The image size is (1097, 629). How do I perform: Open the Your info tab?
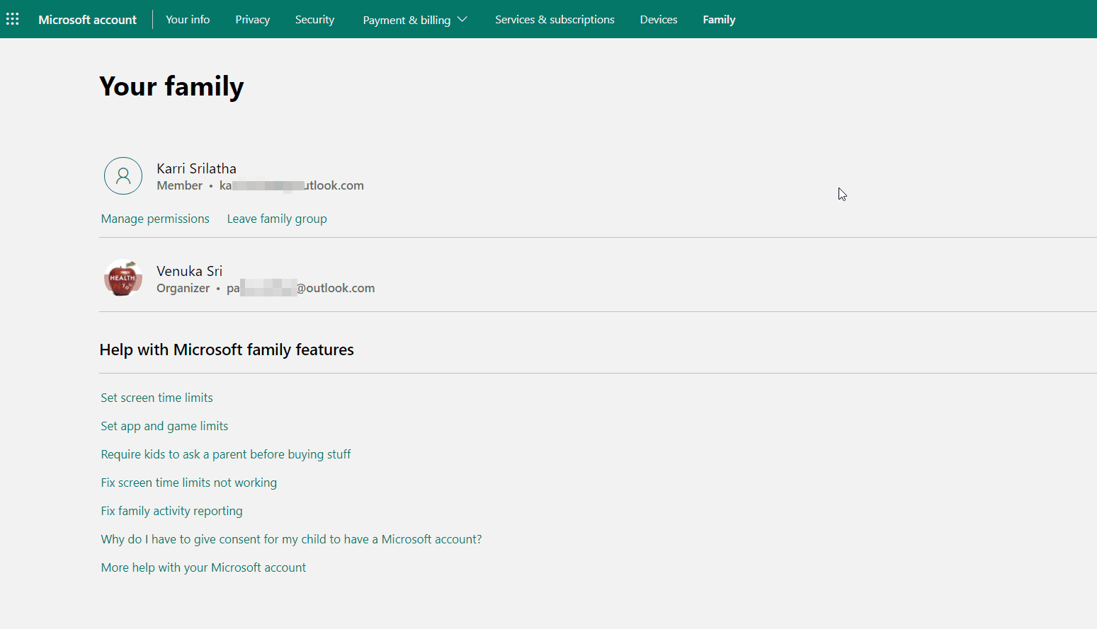click(x=188, y=20)
